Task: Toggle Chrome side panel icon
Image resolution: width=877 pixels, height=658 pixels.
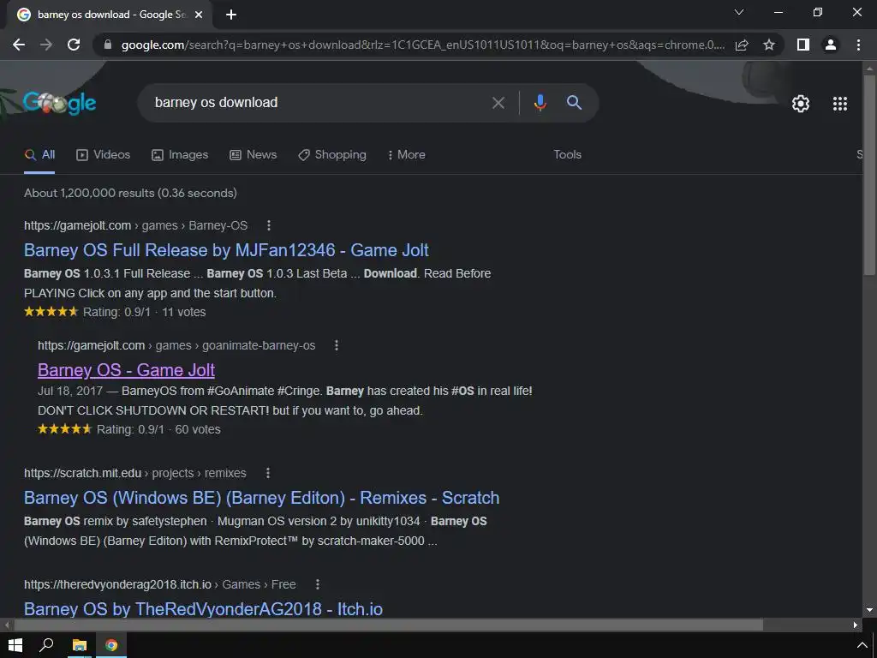Action: pyautogui.click(x=803, y=45)
